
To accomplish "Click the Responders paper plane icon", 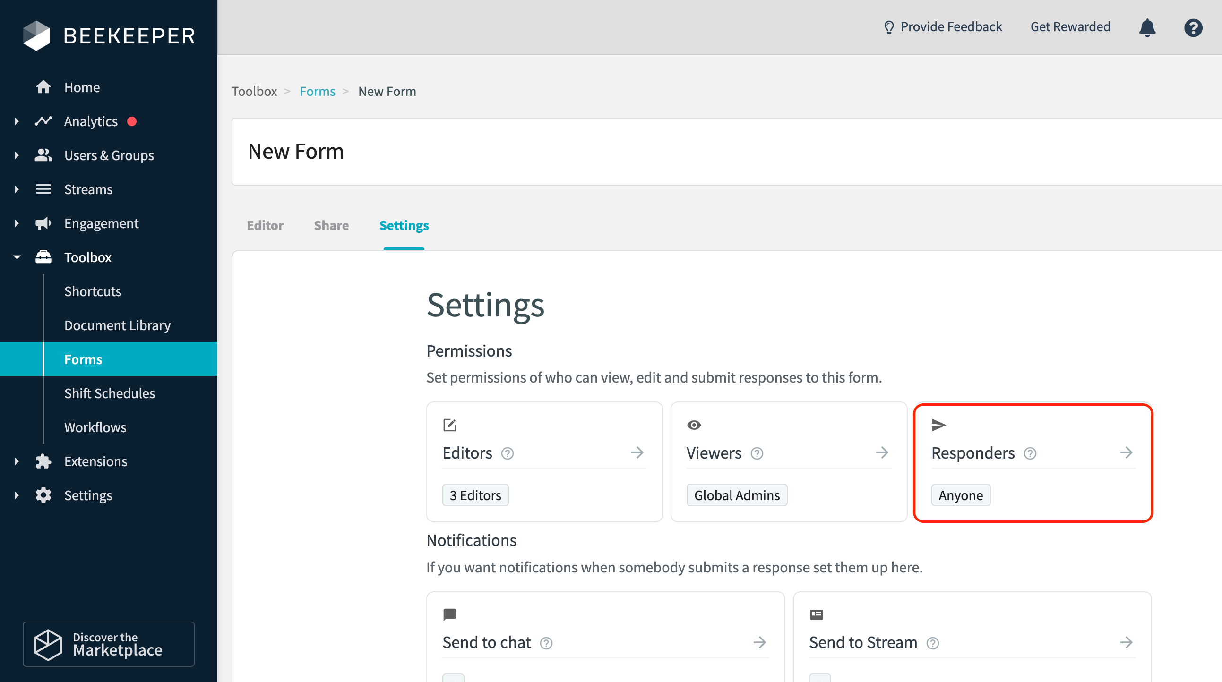I will [x=938, y=425].
